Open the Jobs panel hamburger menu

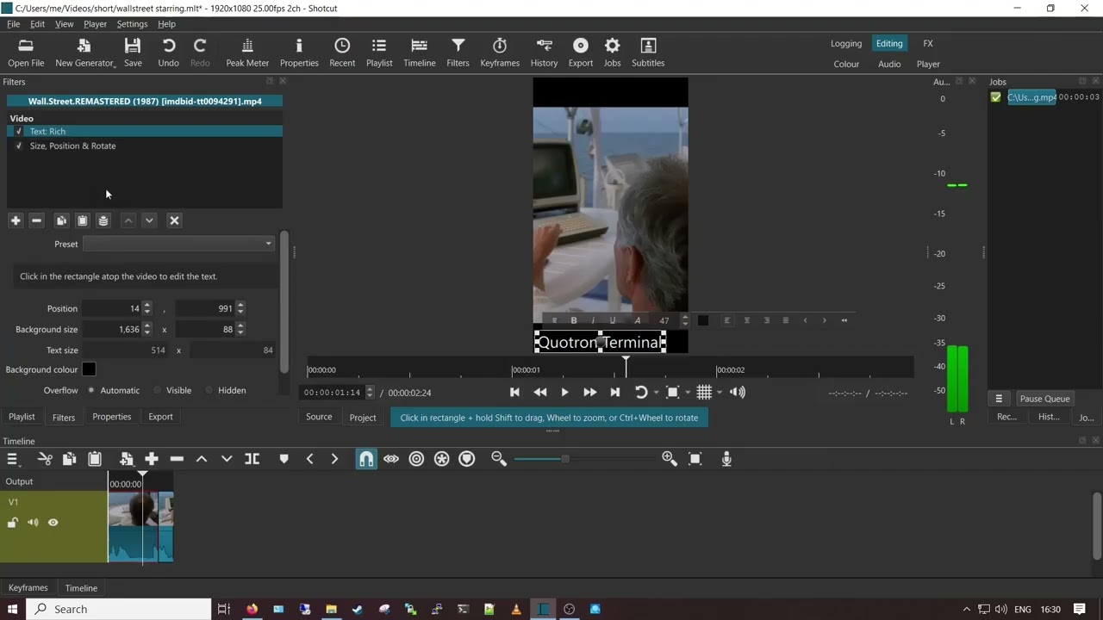click(x=999, y=399)
